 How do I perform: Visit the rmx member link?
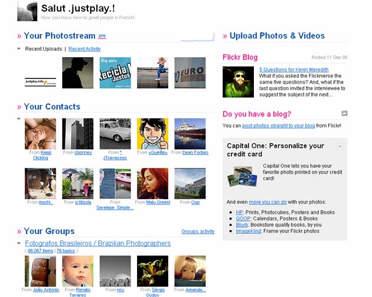pos(120,290)
